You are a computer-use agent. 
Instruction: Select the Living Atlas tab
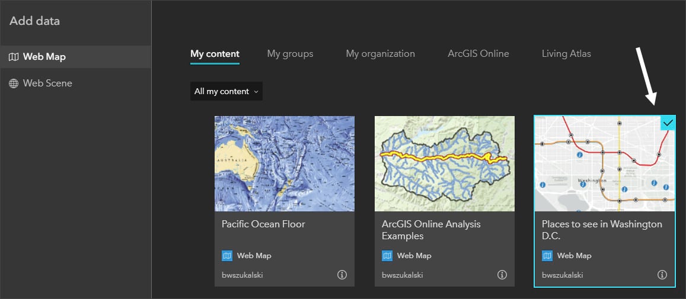(566, 54)
